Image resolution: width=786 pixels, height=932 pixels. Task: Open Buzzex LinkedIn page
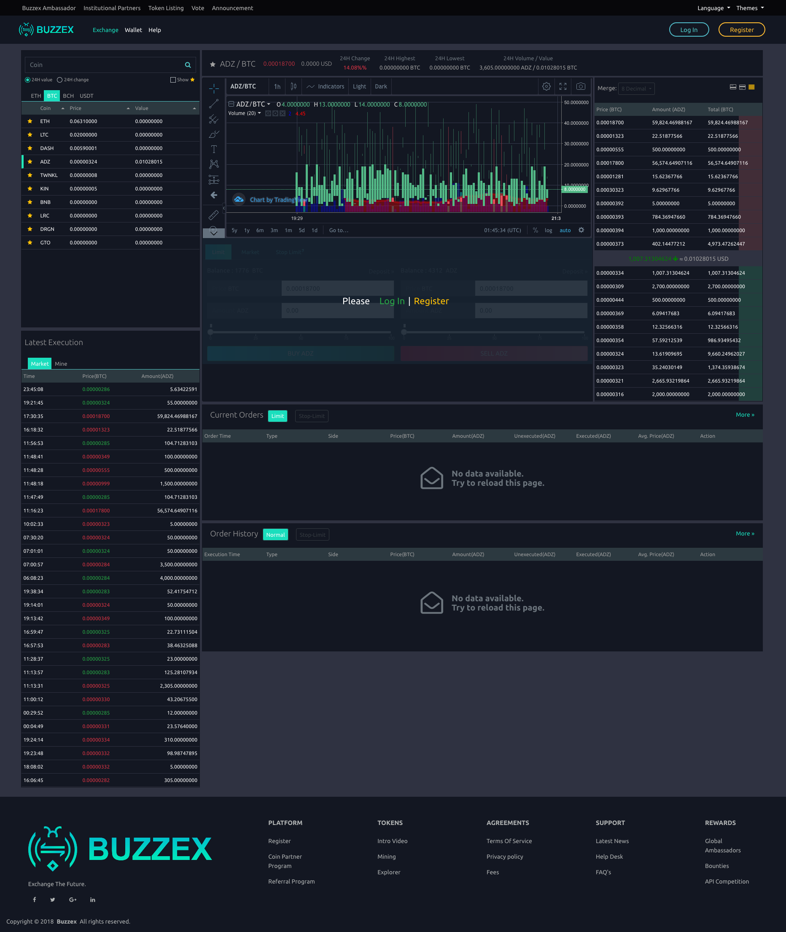click(93, 900)
